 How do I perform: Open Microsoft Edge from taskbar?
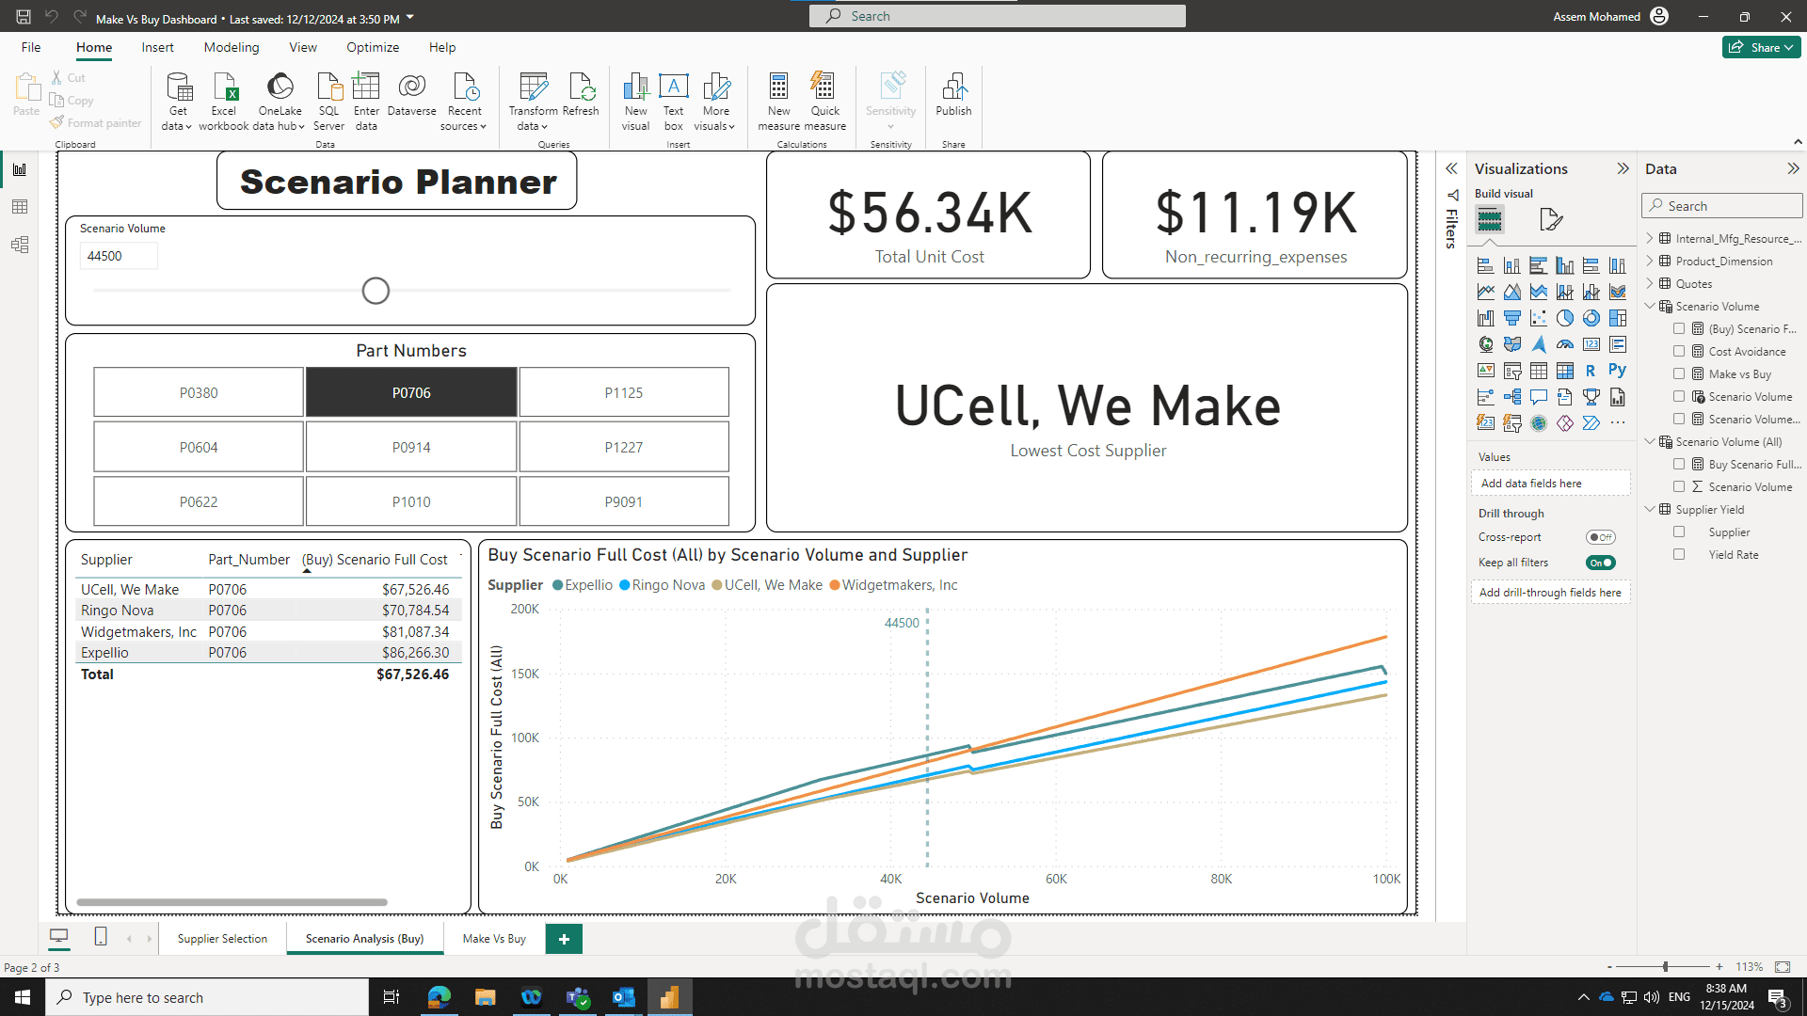pos(440,997)
